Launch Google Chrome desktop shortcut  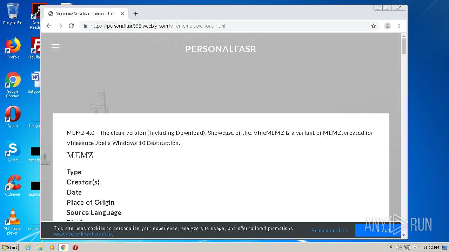click(x=13, y=85)
